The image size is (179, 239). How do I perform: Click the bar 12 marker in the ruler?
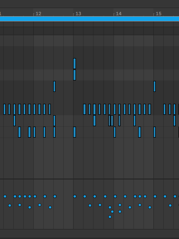pyautogui.click(x=38, y=14)
